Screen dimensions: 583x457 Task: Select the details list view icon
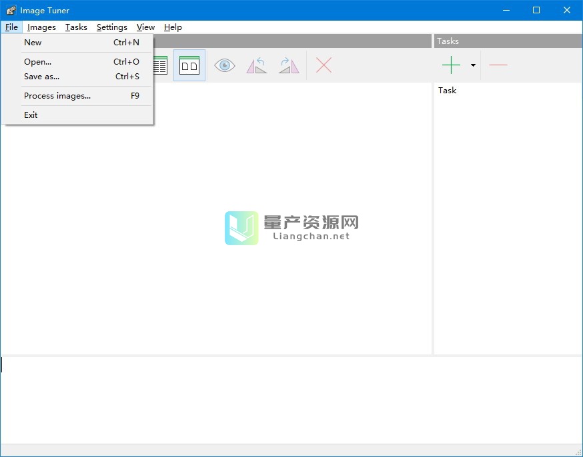[x=161, y=65]
